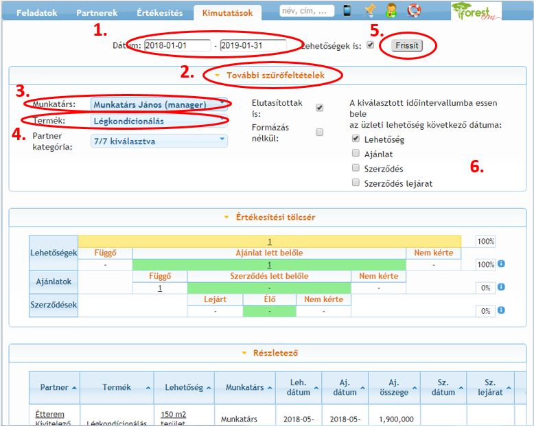Click the lifebuoy help icon
Viewport: 534px width, 427px height.
pyautogui.click(x=413, y=10)
